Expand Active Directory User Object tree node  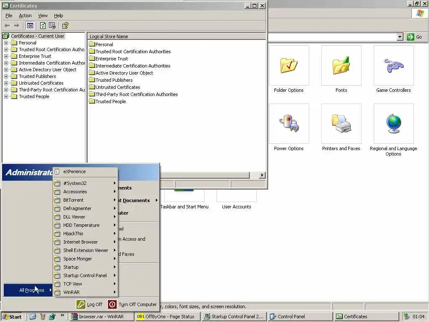pyautogui.click(x=6, y=70)
